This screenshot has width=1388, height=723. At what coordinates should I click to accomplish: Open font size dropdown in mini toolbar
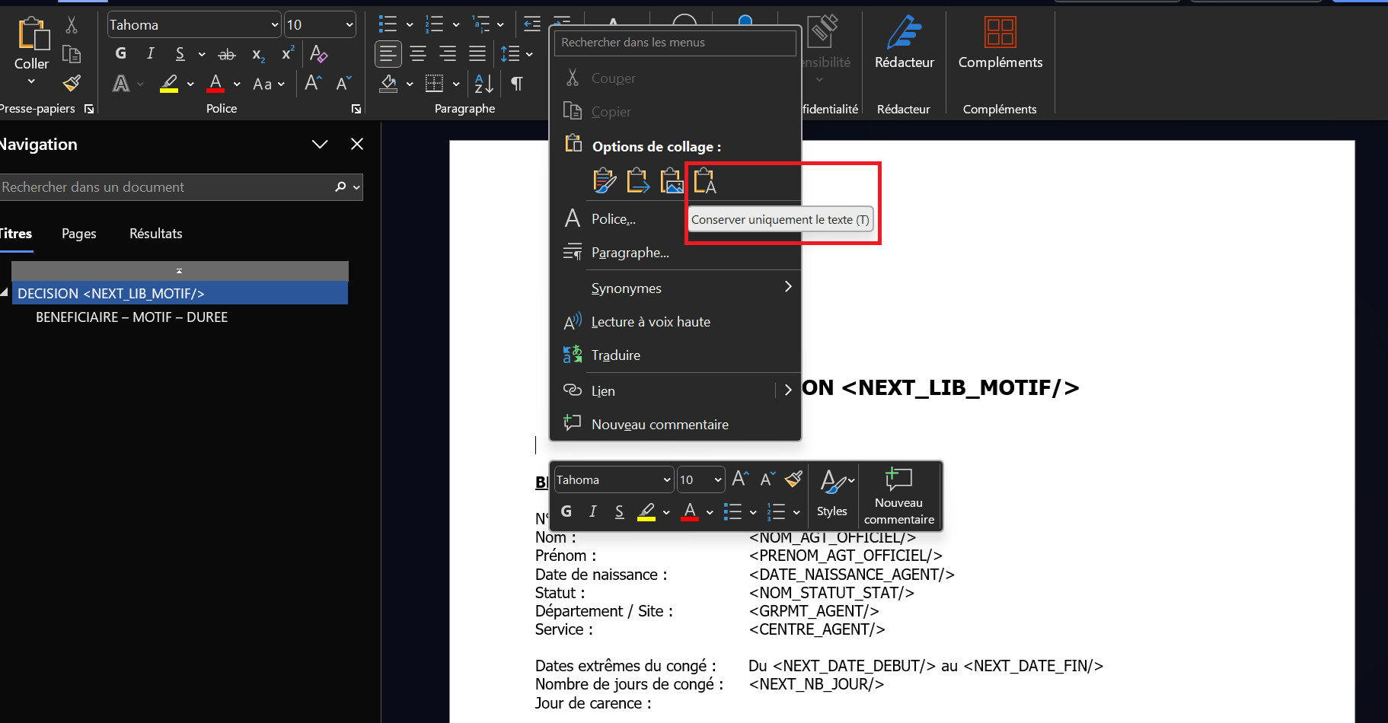717,480
